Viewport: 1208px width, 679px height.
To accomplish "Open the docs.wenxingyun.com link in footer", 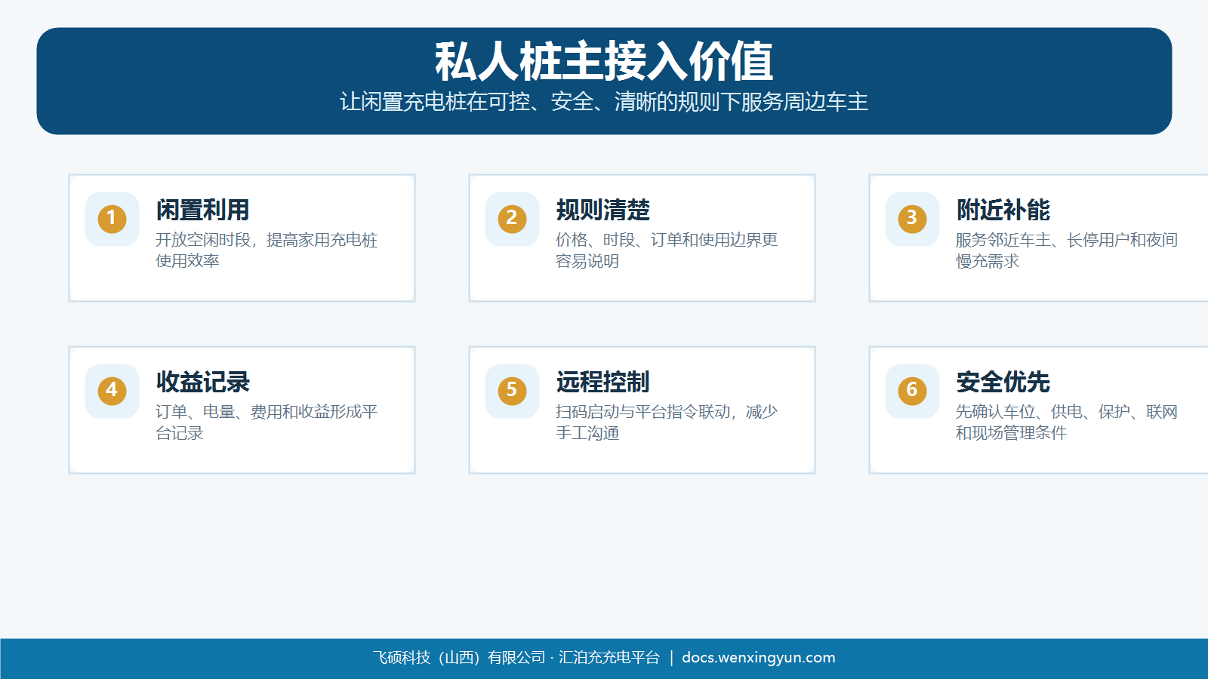I will pos(759,658).
